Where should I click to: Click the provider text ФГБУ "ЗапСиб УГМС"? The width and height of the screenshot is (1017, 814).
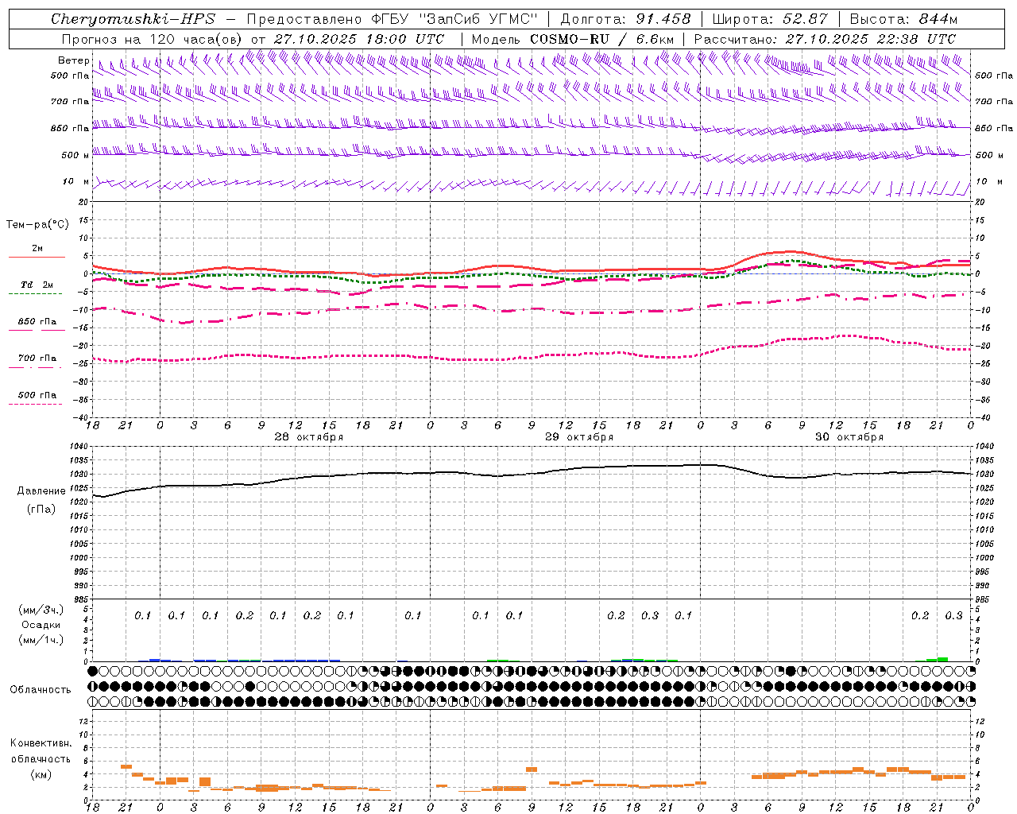click(454, 19)
